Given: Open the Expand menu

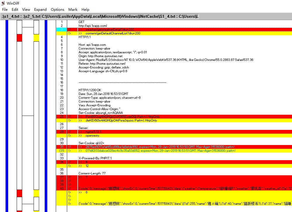Looking at the screenshot, I should (x=40, y=10).
